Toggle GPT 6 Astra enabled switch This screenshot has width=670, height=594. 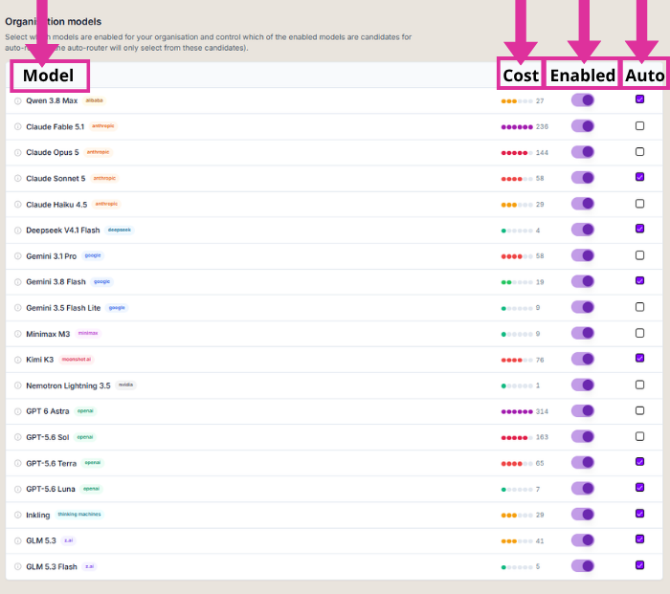point(582,410)
